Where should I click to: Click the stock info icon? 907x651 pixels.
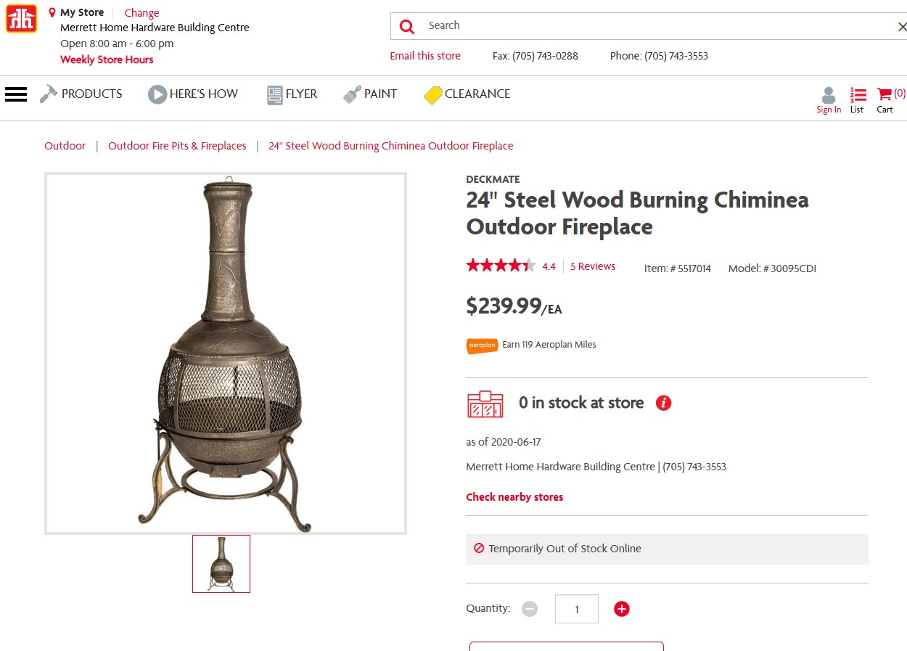[x=663, y=403]
